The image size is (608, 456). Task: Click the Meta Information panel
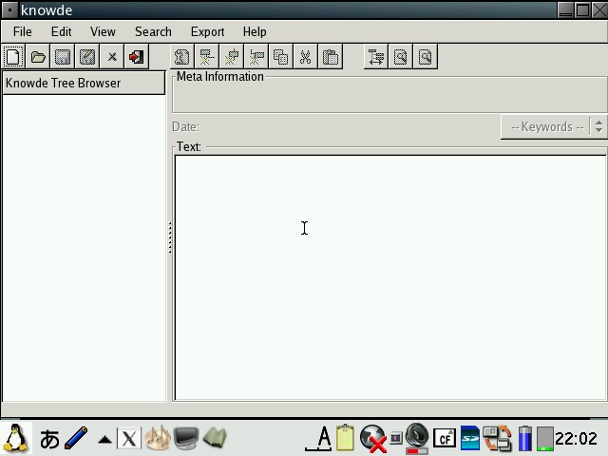[x=389, y=95]
